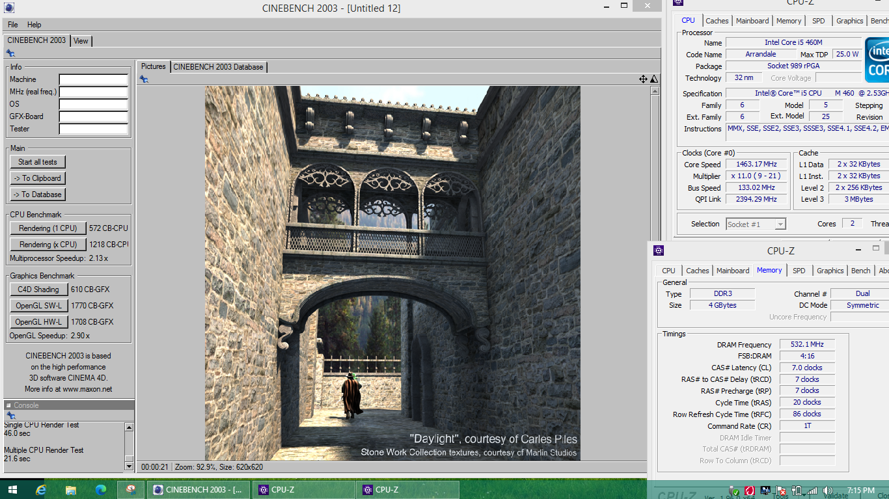Select the CINEBENCH 2003 tab
This screenshot has width=889, height=499.
(x=36, y=40)
